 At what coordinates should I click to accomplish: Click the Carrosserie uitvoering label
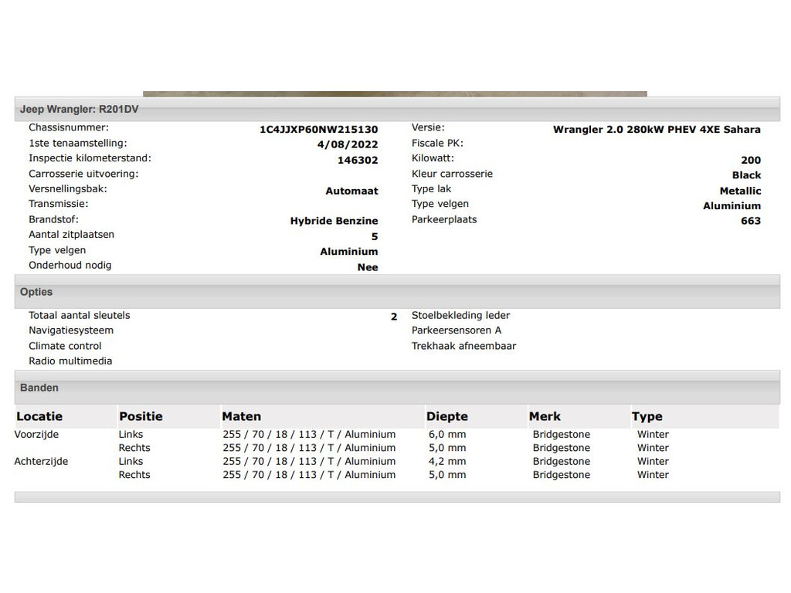pos(83,174)
